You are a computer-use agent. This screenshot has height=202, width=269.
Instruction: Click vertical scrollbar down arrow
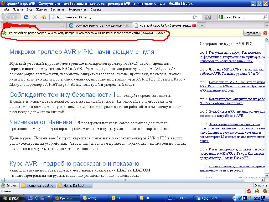267,175
